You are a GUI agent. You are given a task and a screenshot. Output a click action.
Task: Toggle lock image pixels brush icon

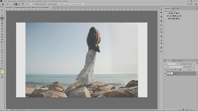[173, 70]
